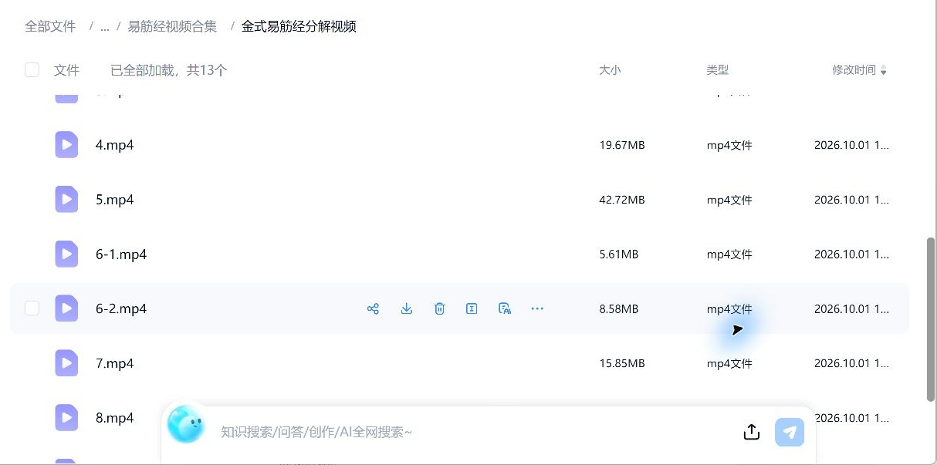Click the 8.58MB size value
Screen dimensions: 937x465
(619, 308)
